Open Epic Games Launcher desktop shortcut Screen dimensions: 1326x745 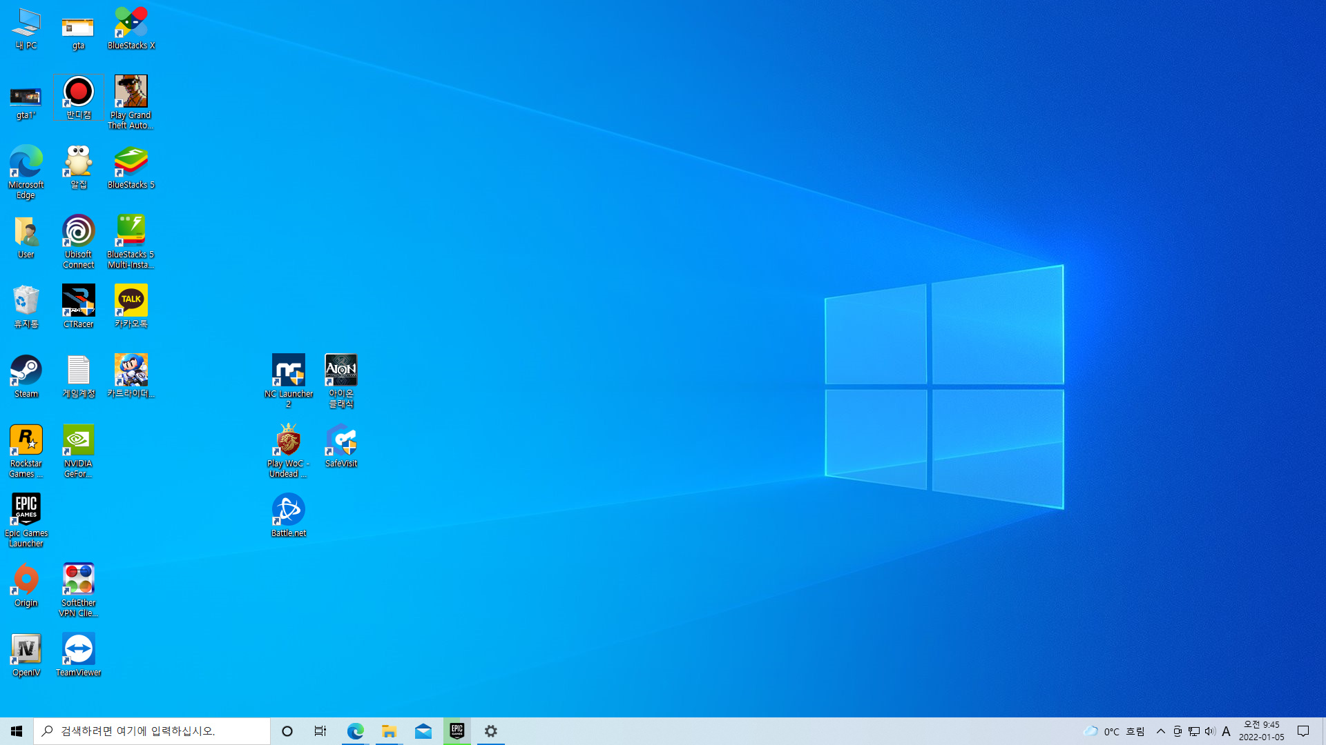[x=26, y=521]
